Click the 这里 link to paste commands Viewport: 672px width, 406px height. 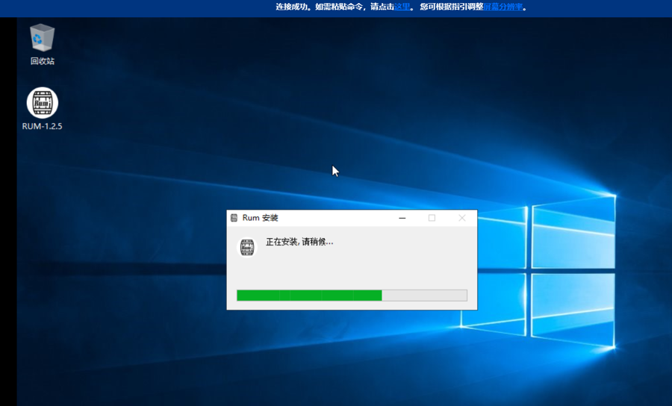pyautogui.click(x=402, y=7)
